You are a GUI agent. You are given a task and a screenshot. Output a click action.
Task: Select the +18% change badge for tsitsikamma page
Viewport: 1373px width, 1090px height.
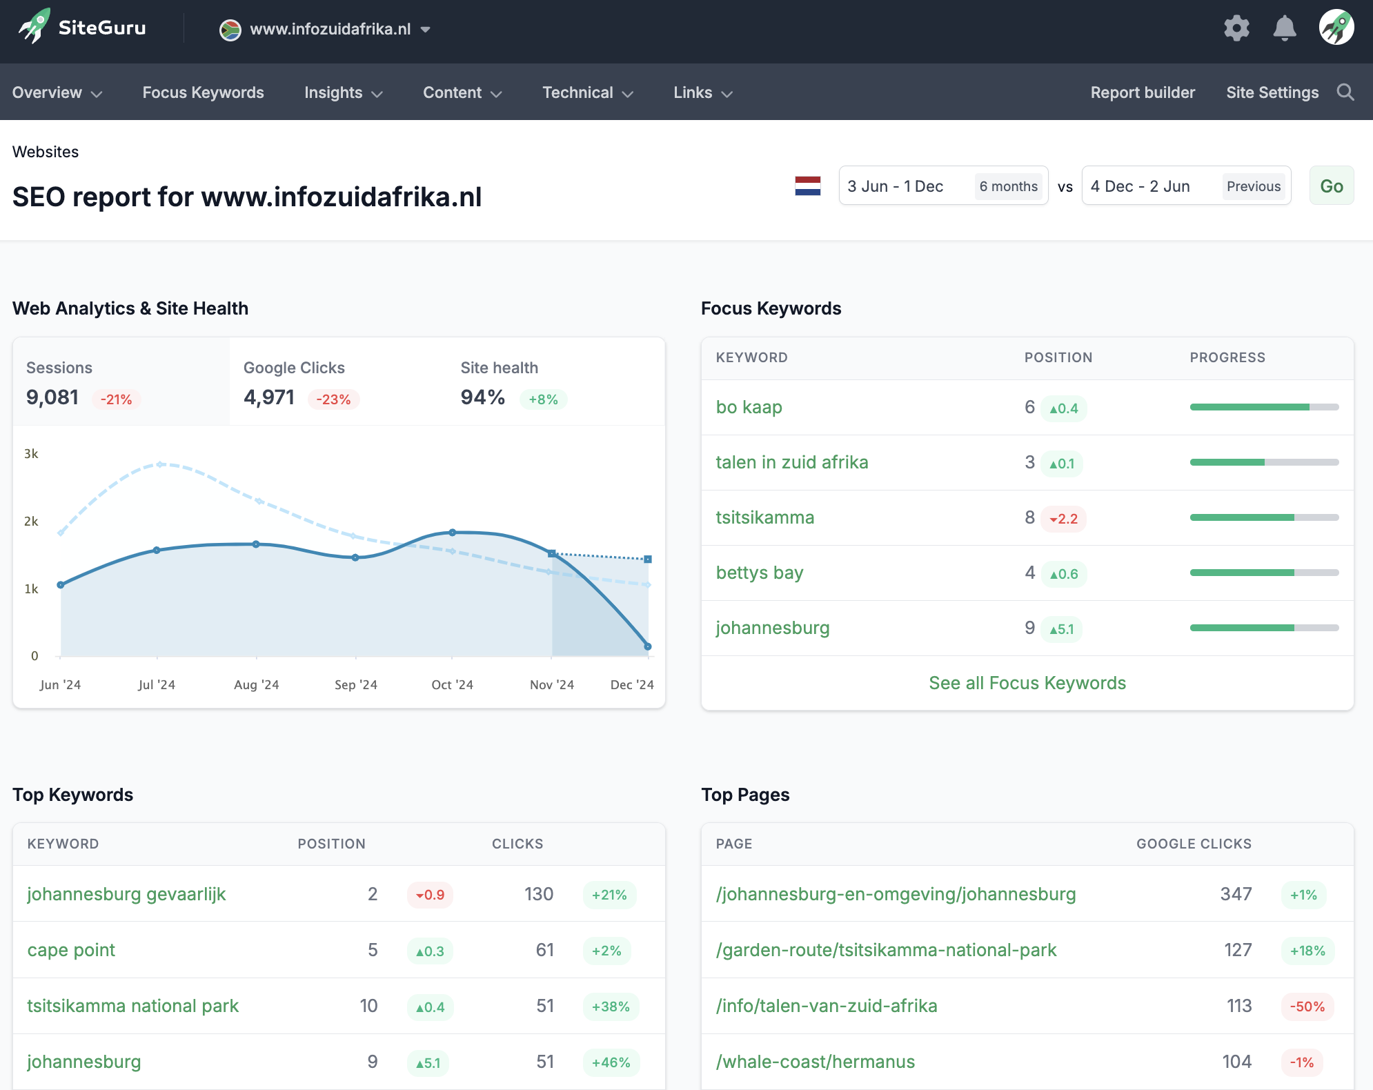1307,950
